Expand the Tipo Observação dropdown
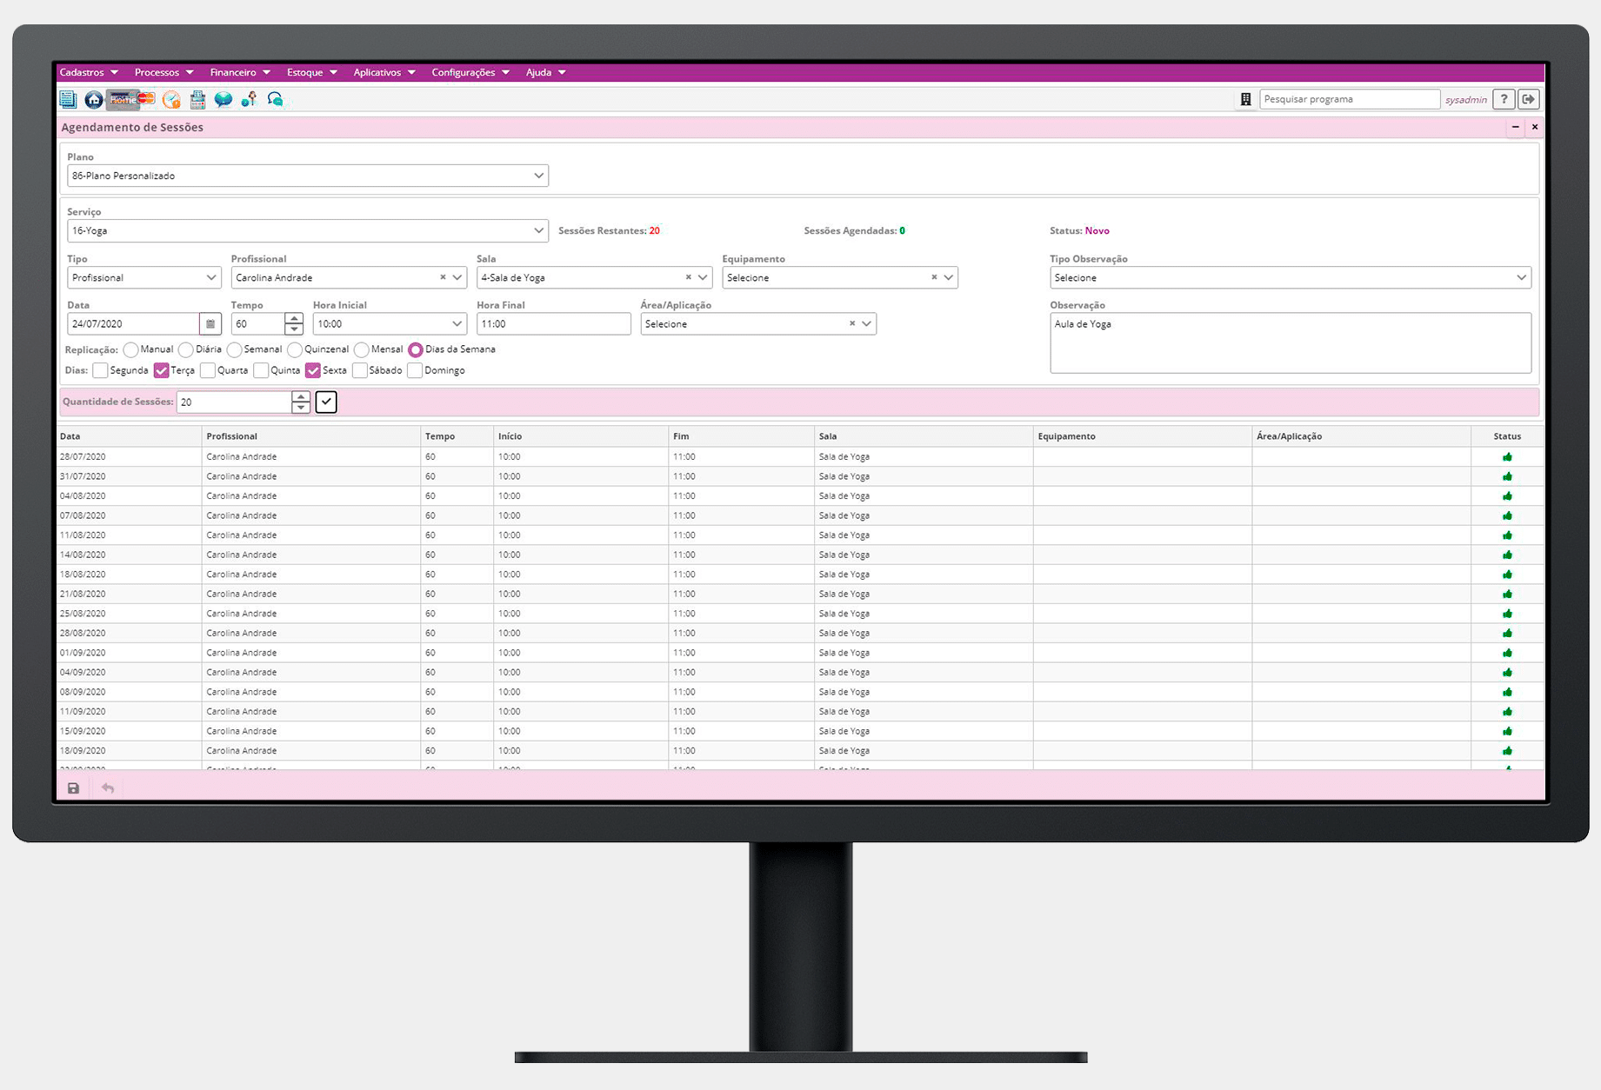1601x1090 pixels. tap(1520, 278)
